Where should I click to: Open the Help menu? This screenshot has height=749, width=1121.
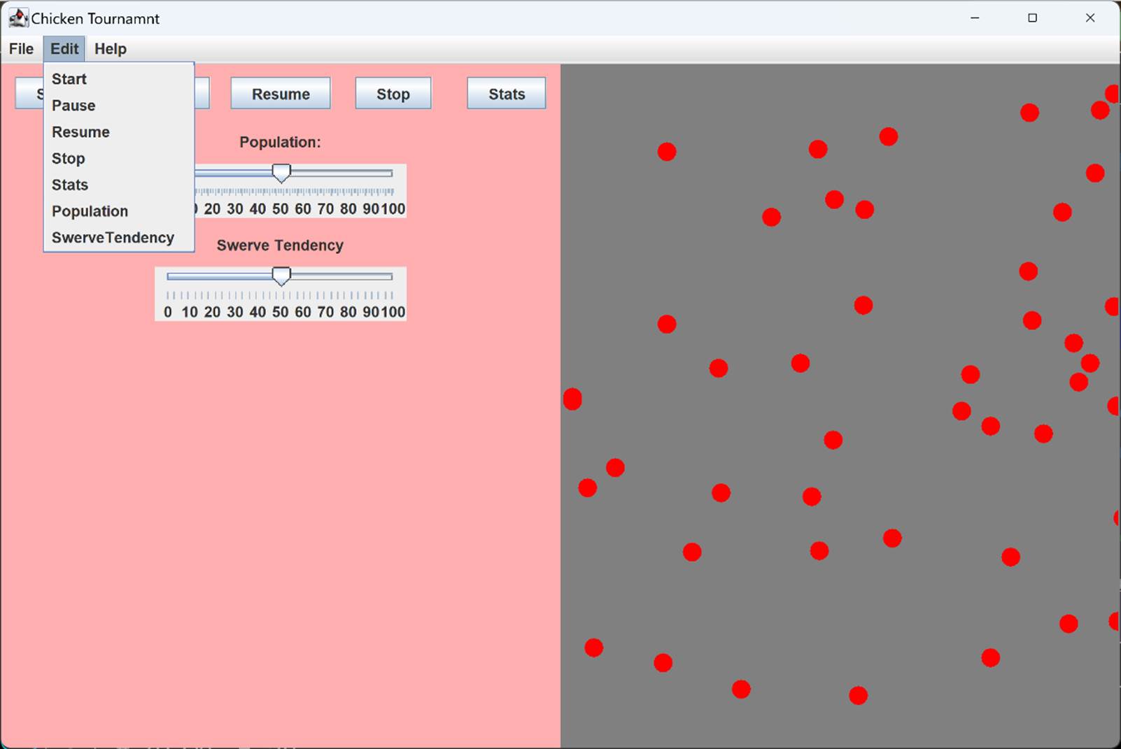pyautogui.click(x=109, y=48)
